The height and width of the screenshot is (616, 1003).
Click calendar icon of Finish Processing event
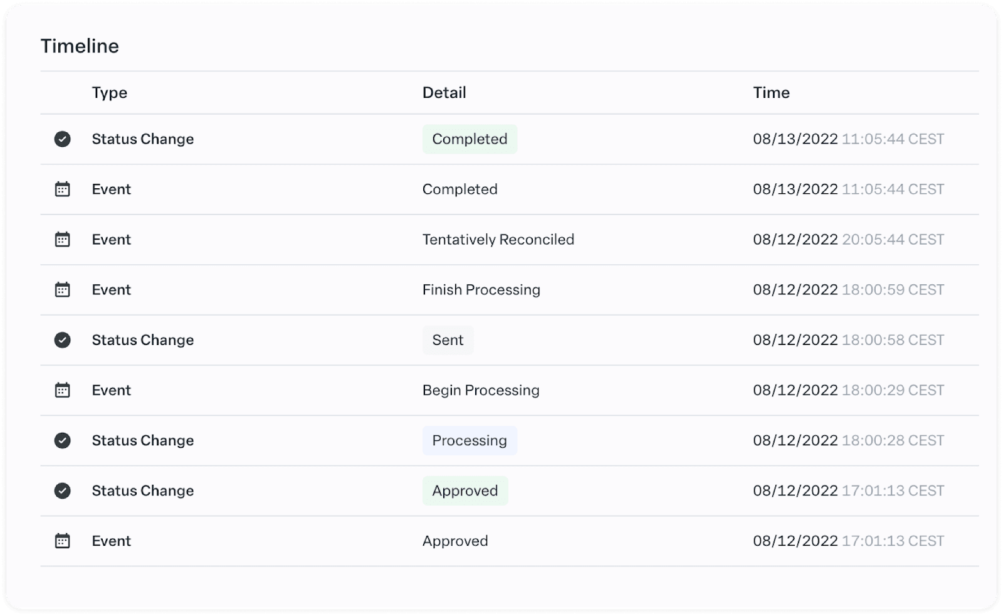62,290
